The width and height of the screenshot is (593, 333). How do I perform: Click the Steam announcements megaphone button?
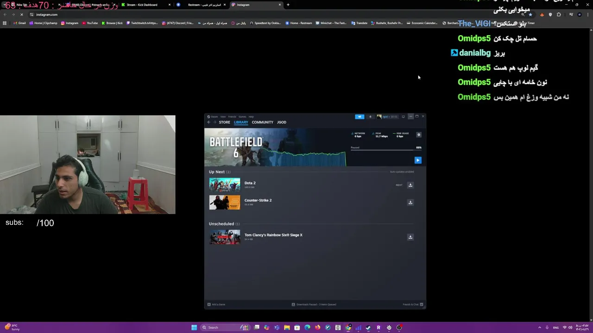coord(360,117)
